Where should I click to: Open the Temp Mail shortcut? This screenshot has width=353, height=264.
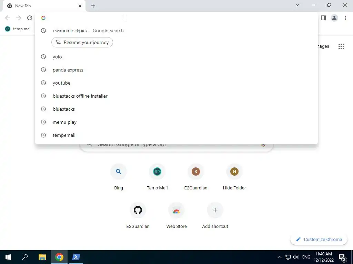[x=157, y=177]
